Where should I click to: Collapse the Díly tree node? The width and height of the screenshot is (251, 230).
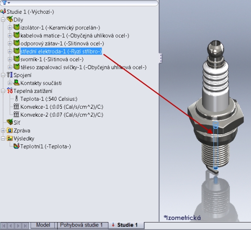click(3, 20)
